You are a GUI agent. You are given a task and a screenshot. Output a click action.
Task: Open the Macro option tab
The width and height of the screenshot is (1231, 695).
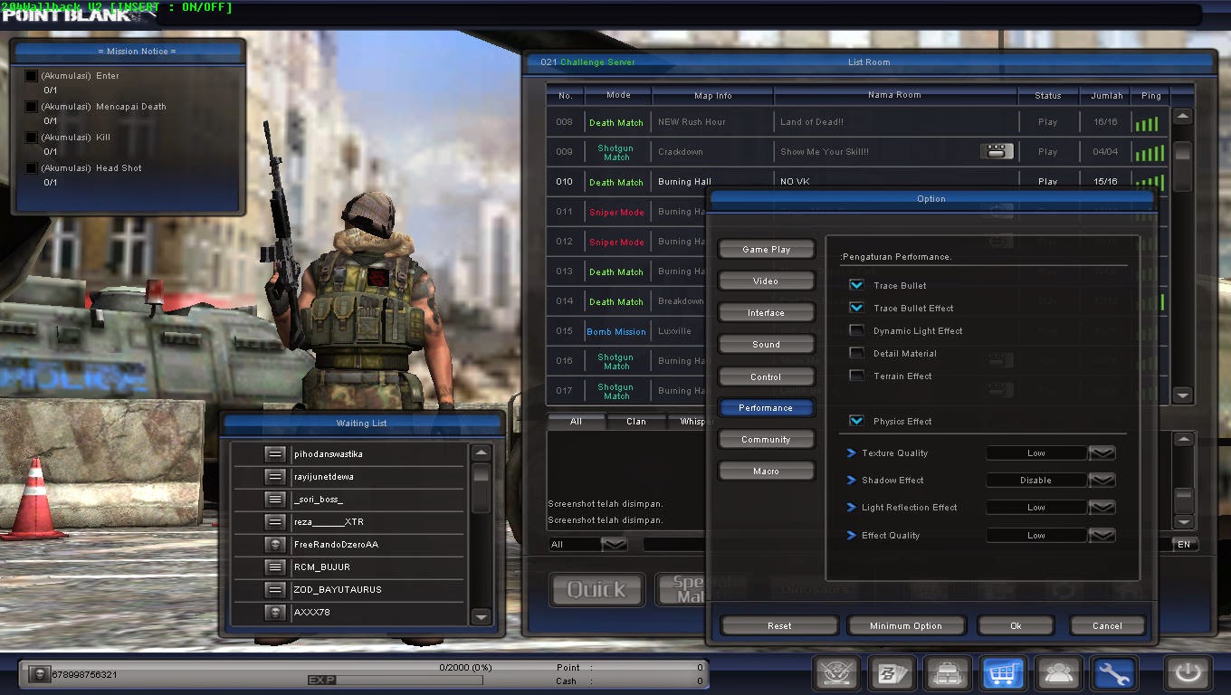click(x=767, y=471)
